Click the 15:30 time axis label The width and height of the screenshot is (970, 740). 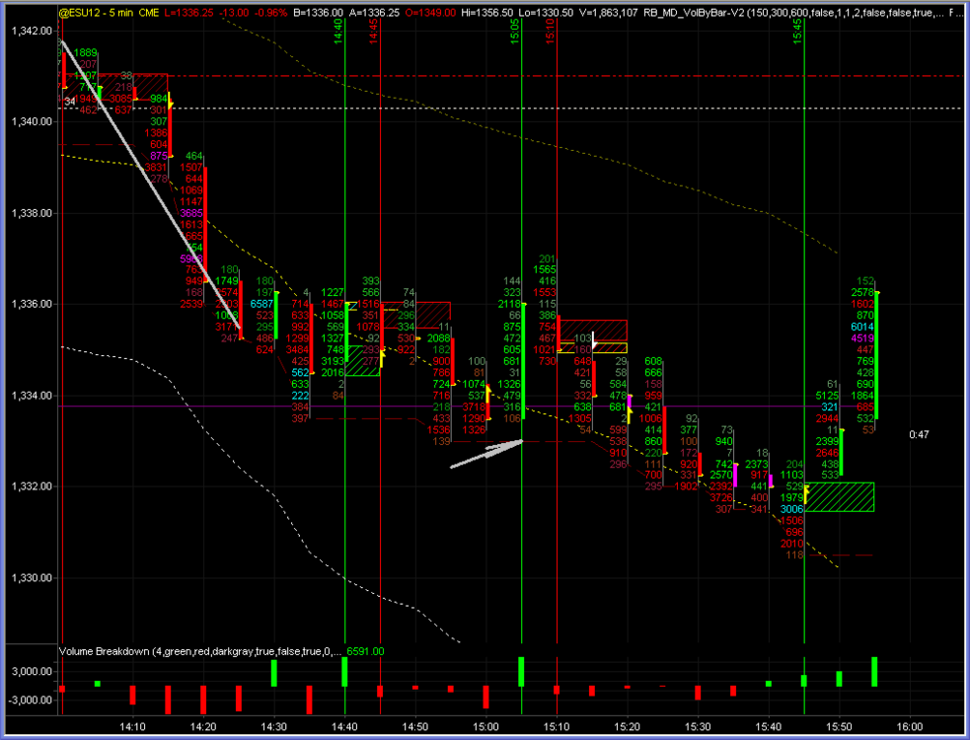[x=698, y=727]
